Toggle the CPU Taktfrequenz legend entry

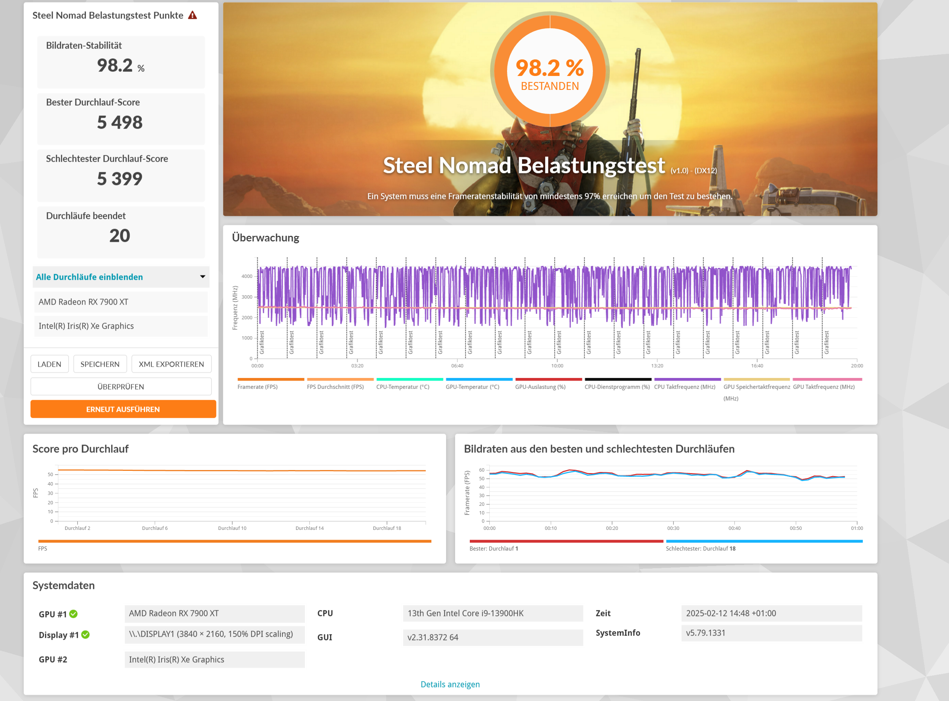[687, 384]
